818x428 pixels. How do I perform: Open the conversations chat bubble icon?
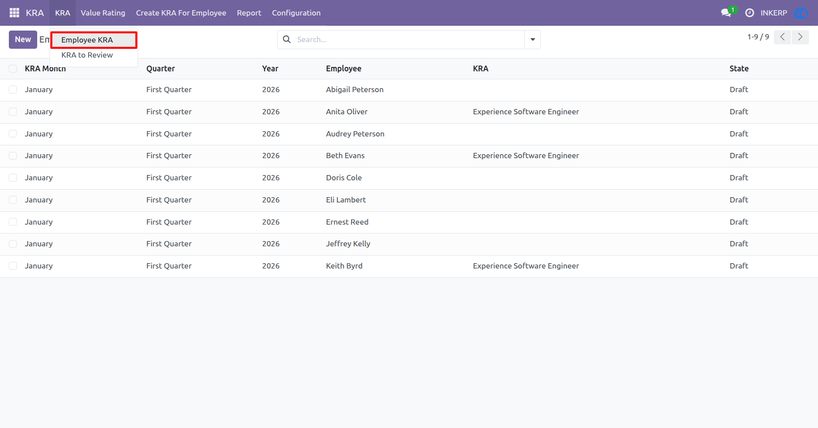click(x=726, y=13)
